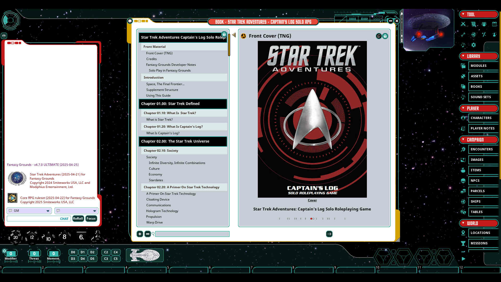Collapse the CAMPAIGN sidebar section

tap(463, 140)
